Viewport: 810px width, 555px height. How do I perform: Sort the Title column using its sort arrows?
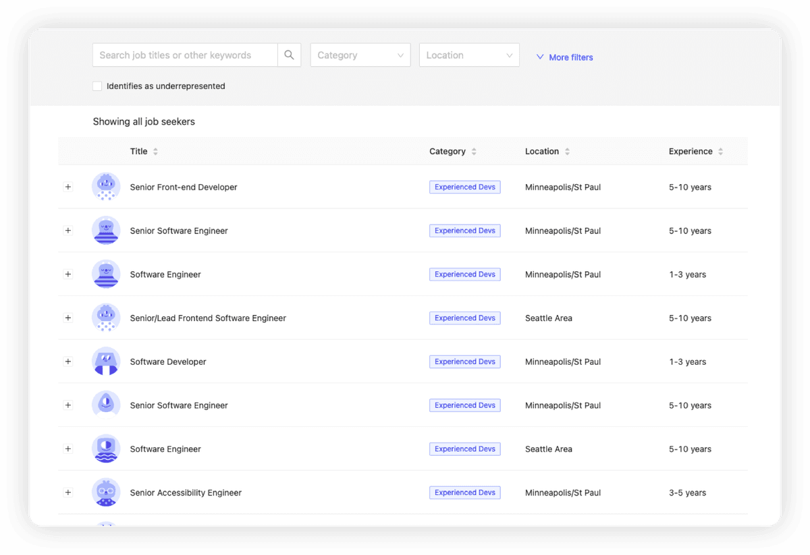click(157, 151)
